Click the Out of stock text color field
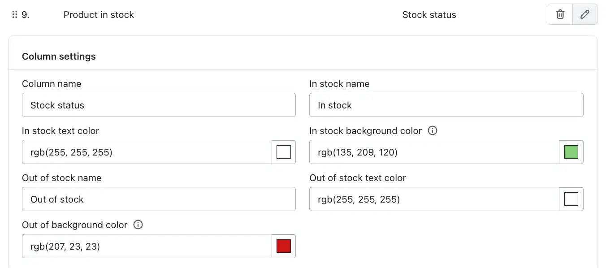 click(434, 199)
